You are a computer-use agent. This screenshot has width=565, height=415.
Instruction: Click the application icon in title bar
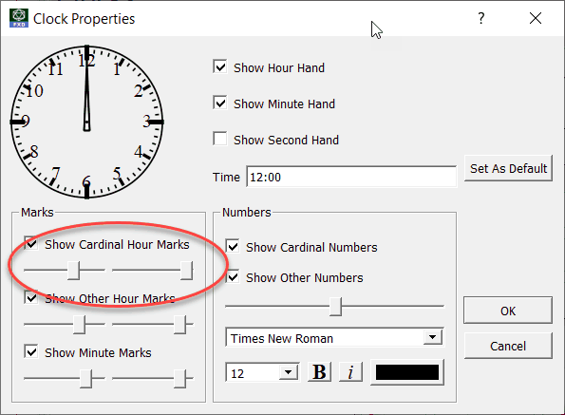tap(19, 18)
